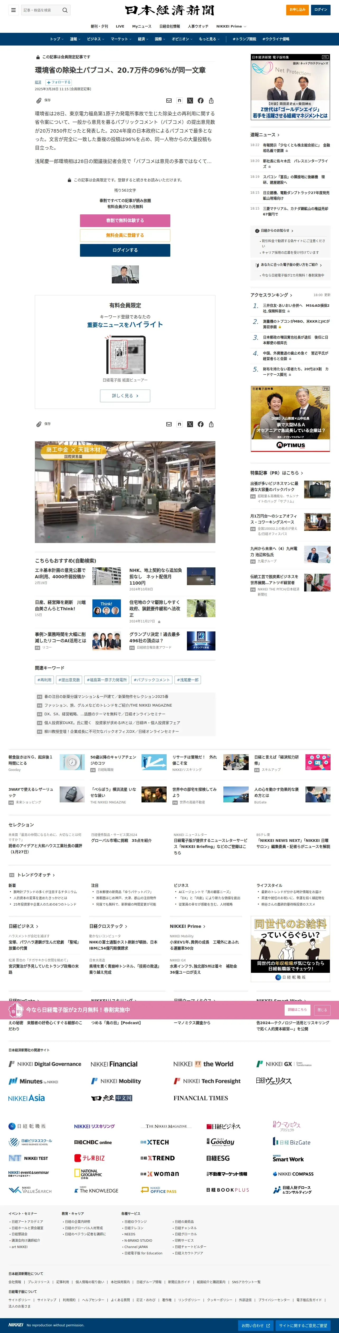The image size is (339, 1333).
Task: Open 人事ウオッチ menu item
Action: pyautogui.click(x=198, y=26)
